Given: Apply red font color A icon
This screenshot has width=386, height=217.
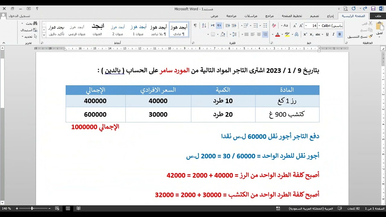Looking at the screenshot, I should (278, 34).
